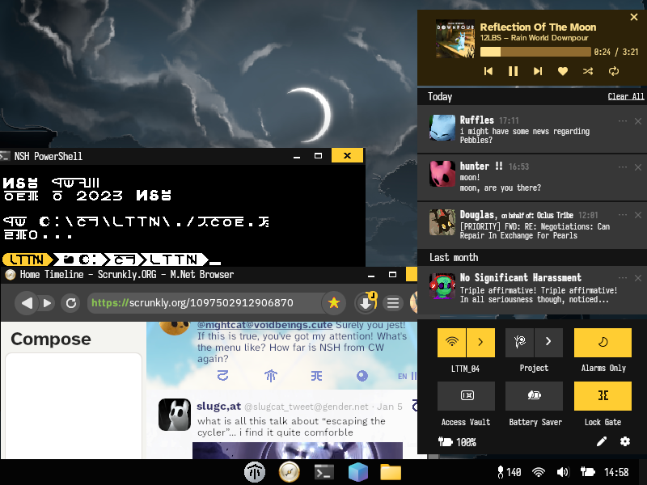Bookmark the page with star button
The width and height of the screenshot is (647, 485).
(332, 303)
